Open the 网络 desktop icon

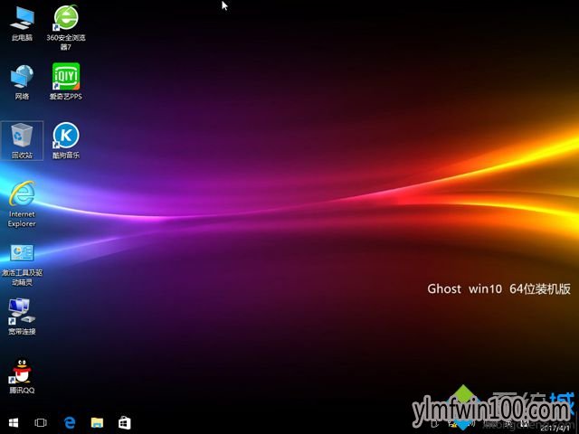22,82
